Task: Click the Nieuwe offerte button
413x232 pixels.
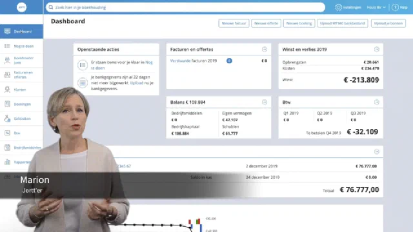Action: pyautogui.click(x=266, y=23)
